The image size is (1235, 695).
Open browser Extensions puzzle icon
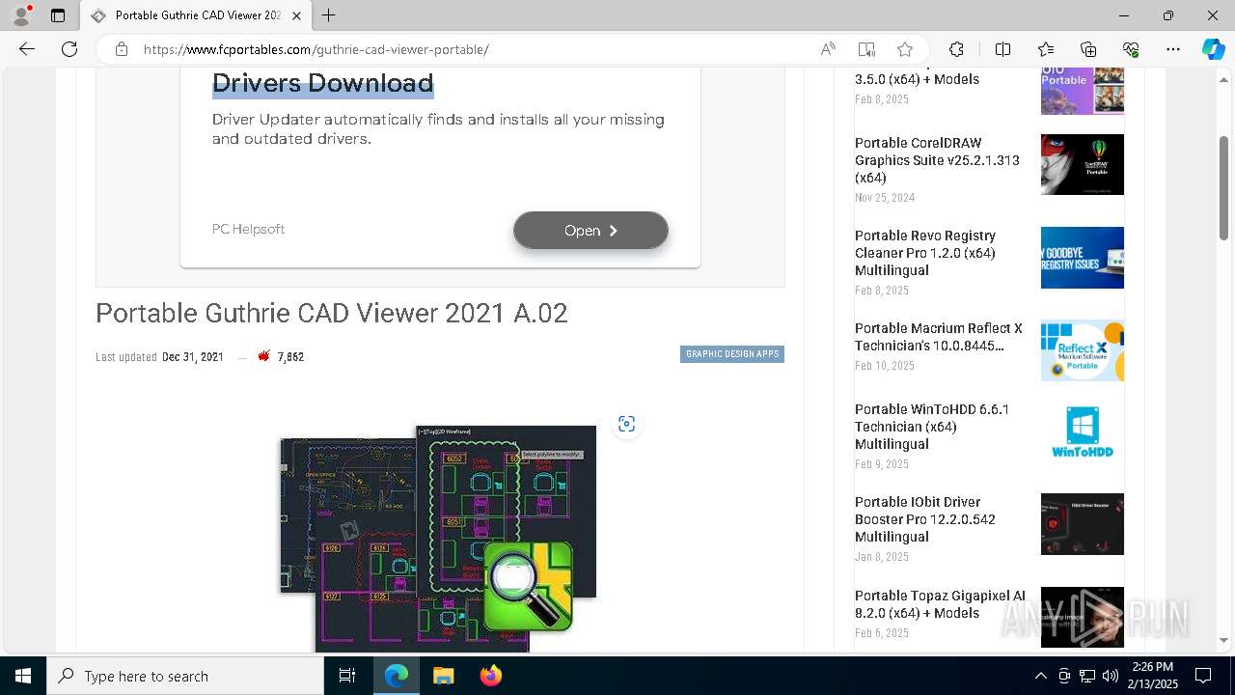click(956, 49)
